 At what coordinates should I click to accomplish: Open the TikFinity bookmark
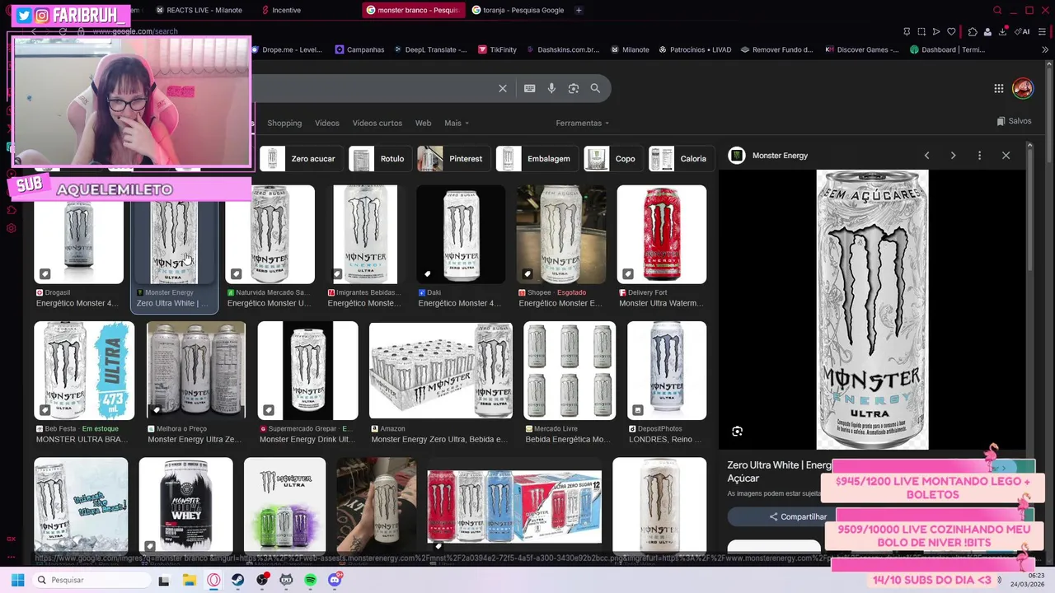pyautogui.click(x=496, y=49)
